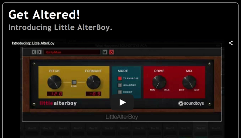Click the Pitch knob
The height and width of the screenshot is (138, 241).
tap(54, 82)
